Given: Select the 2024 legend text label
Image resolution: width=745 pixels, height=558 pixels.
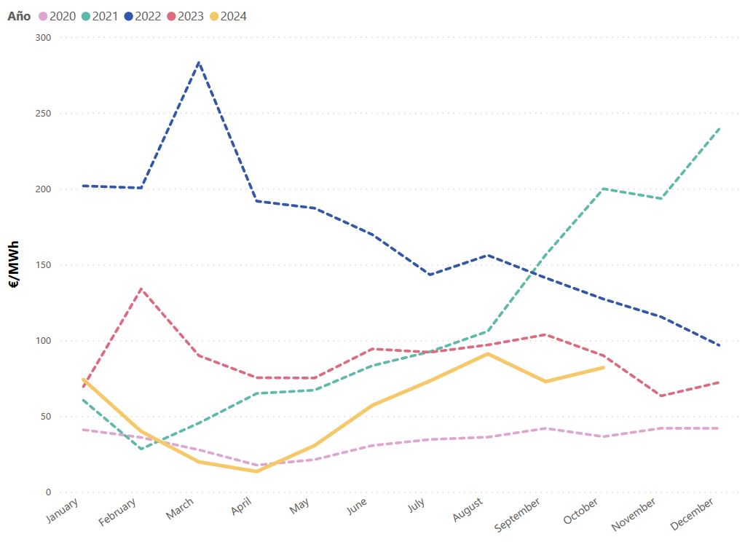Looking at the screenshot, I should point(233,16).
